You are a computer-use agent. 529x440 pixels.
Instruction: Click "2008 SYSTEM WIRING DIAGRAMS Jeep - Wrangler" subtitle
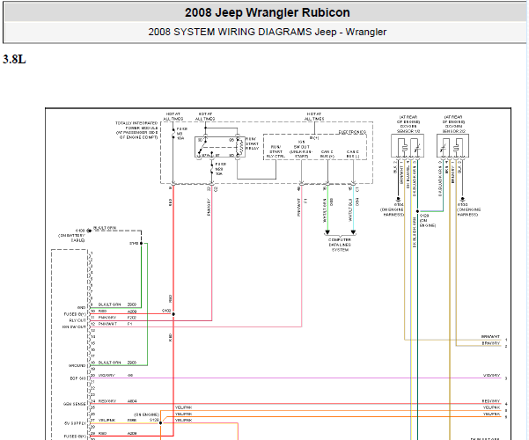click(x=268, y=32)
